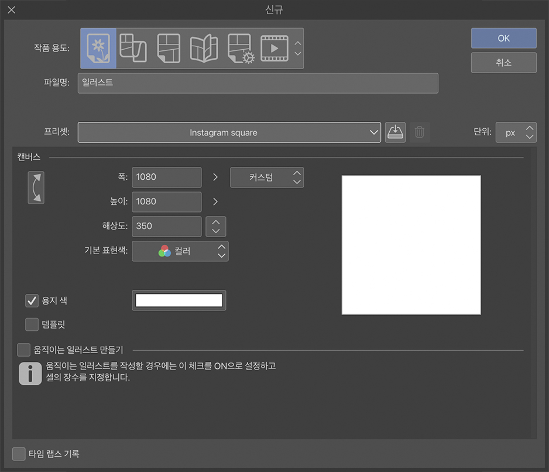The width and height of the screenshot is (549, 472).
Task: Enable the 템플릿 checkbox
Action: (32, 324)
